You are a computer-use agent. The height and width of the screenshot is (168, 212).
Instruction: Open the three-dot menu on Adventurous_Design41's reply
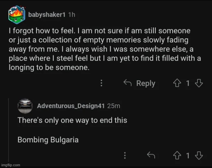(x=125, y=155)
